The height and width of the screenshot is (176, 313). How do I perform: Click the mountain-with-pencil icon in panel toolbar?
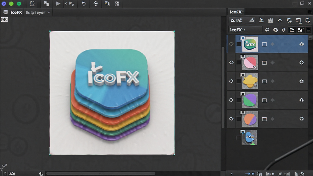point(252,20)
